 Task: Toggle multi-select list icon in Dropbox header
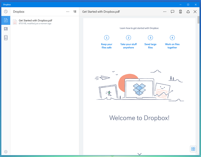(x=75, y=12)
